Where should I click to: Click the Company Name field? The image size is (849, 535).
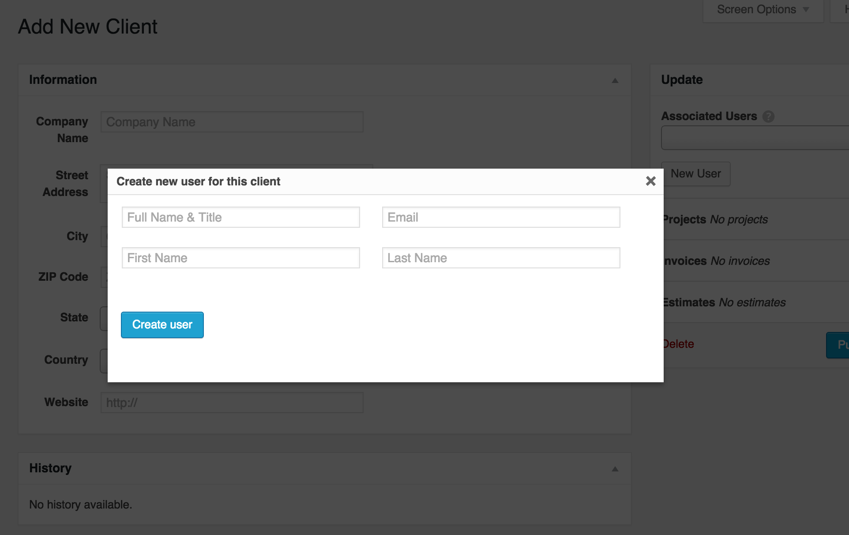click(232, 122)
